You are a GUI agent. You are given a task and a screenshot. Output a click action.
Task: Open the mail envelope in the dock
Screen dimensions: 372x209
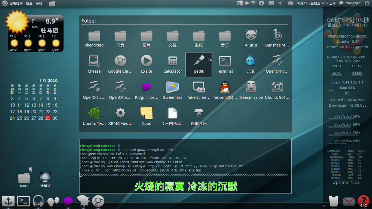tap(349, 202)
